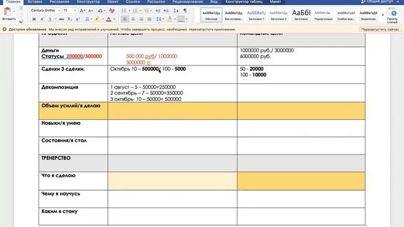Toggle italic (К) formatting
Image resolution: width=404 pixels, height=227 pixels.
pos(42,19)
